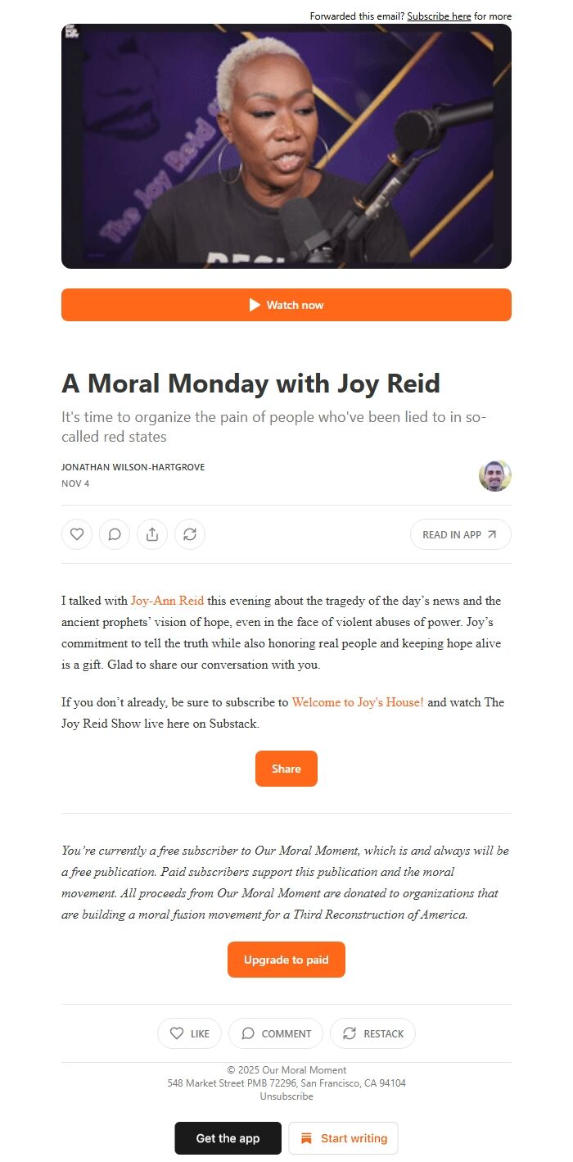Open the Subscribe here link
The height and width of the screenshot is (1162, 573).
coord(440,16)
